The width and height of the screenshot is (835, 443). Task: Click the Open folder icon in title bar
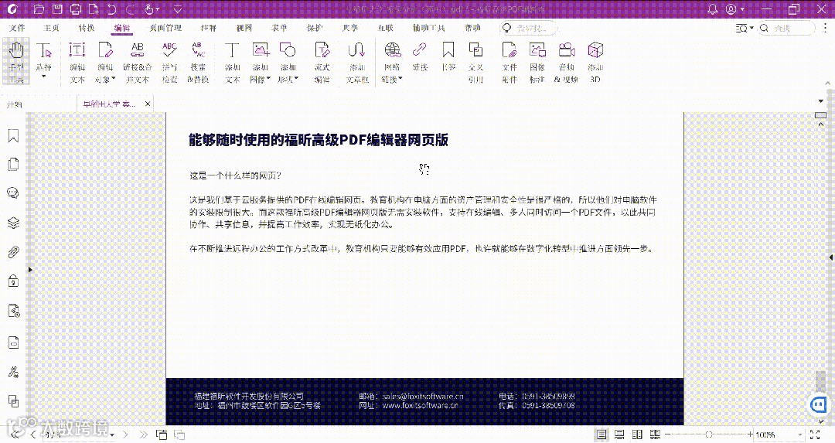(39, 9)
